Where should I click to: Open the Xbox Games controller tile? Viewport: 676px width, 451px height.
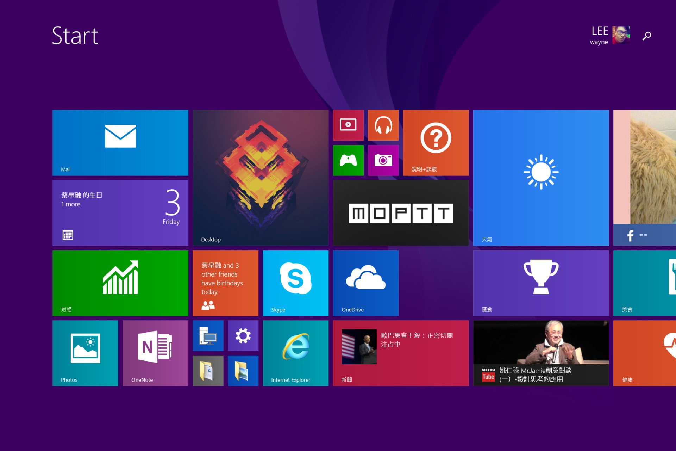point(348,160)
